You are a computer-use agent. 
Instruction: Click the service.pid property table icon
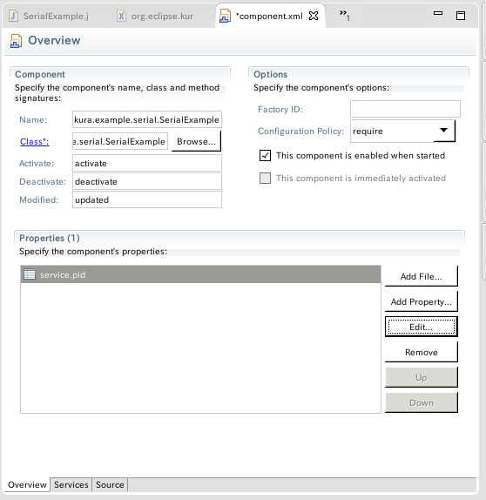pos(30,274)
